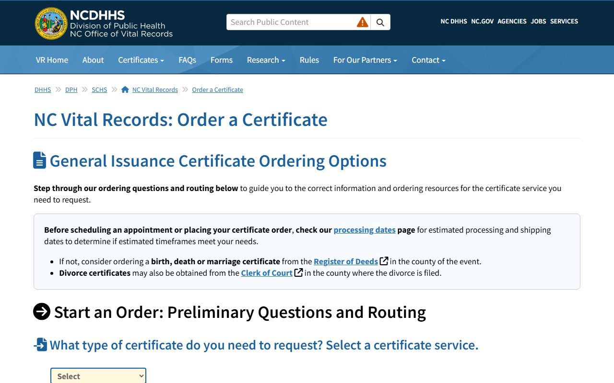The width and height of the screenshot is (614, 383).
Task: Click the NCDHHS Division of Public Health title
Action: [121, 23]
